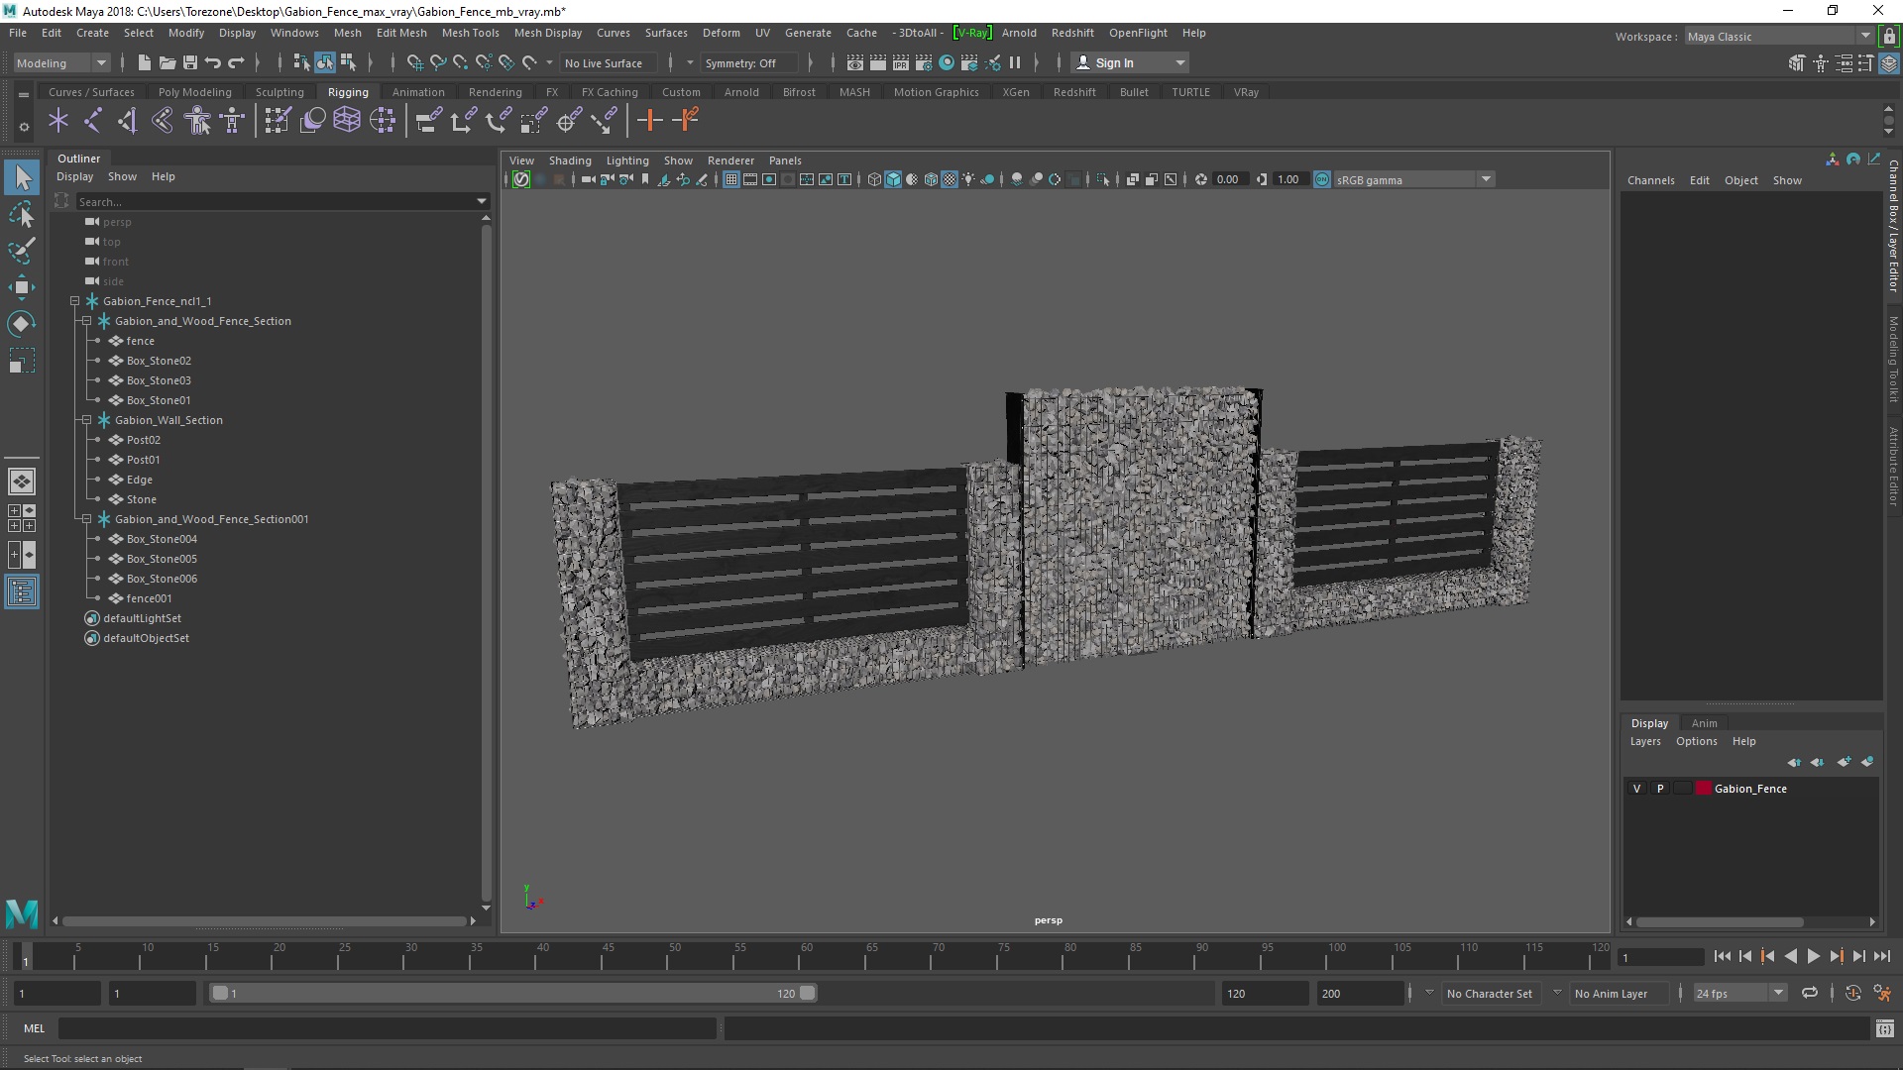Click the Create joints shelf icon
1903x1070 pixels.
coord(92,121)
